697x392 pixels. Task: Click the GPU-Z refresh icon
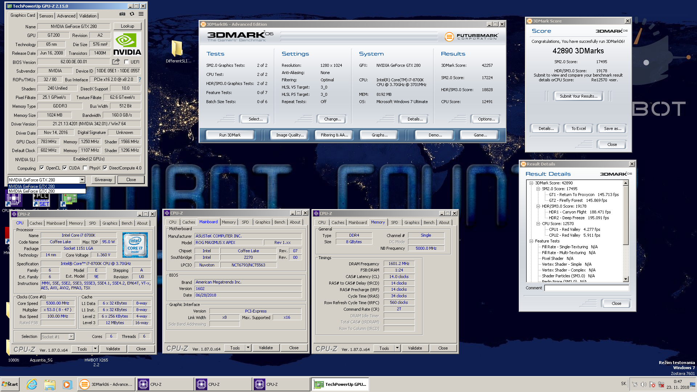(x=132, y=14)
